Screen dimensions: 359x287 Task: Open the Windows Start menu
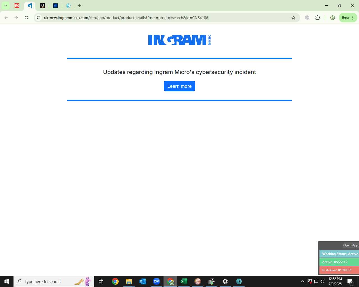(7, 281)
